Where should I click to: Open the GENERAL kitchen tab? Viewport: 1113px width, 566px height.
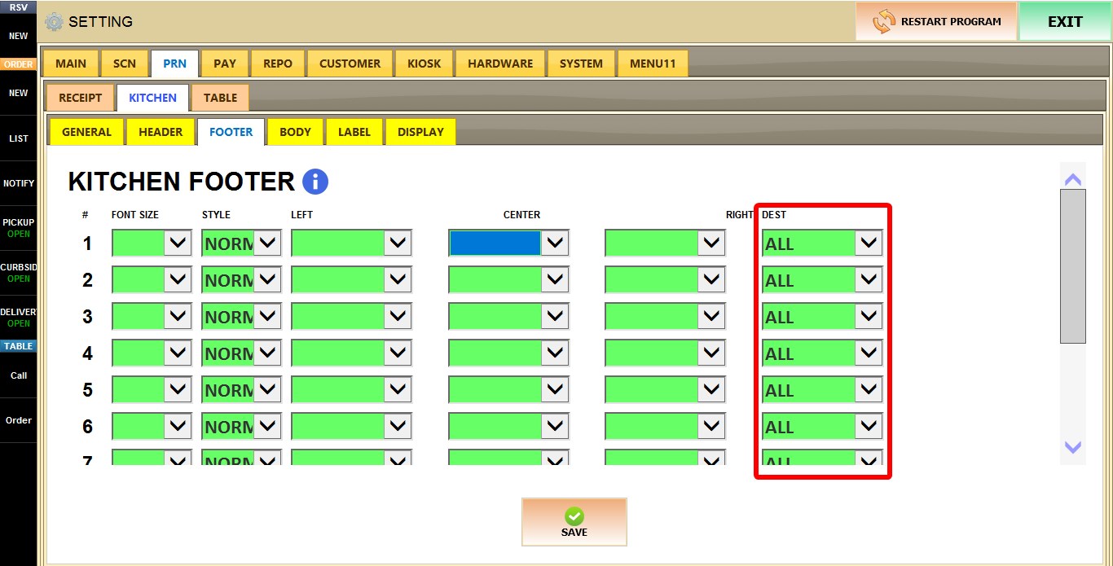[x=86, y=132]
